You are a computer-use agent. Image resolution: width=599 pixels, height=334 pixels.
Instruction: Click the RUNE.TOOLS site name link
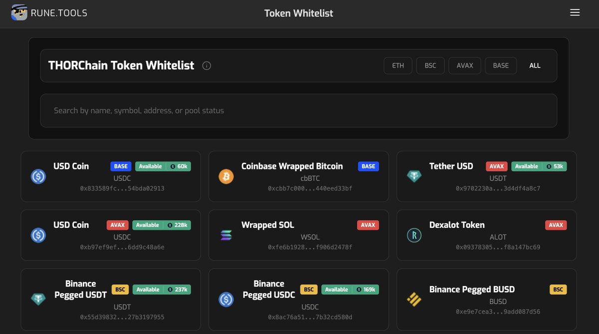[x=59, y=13]
